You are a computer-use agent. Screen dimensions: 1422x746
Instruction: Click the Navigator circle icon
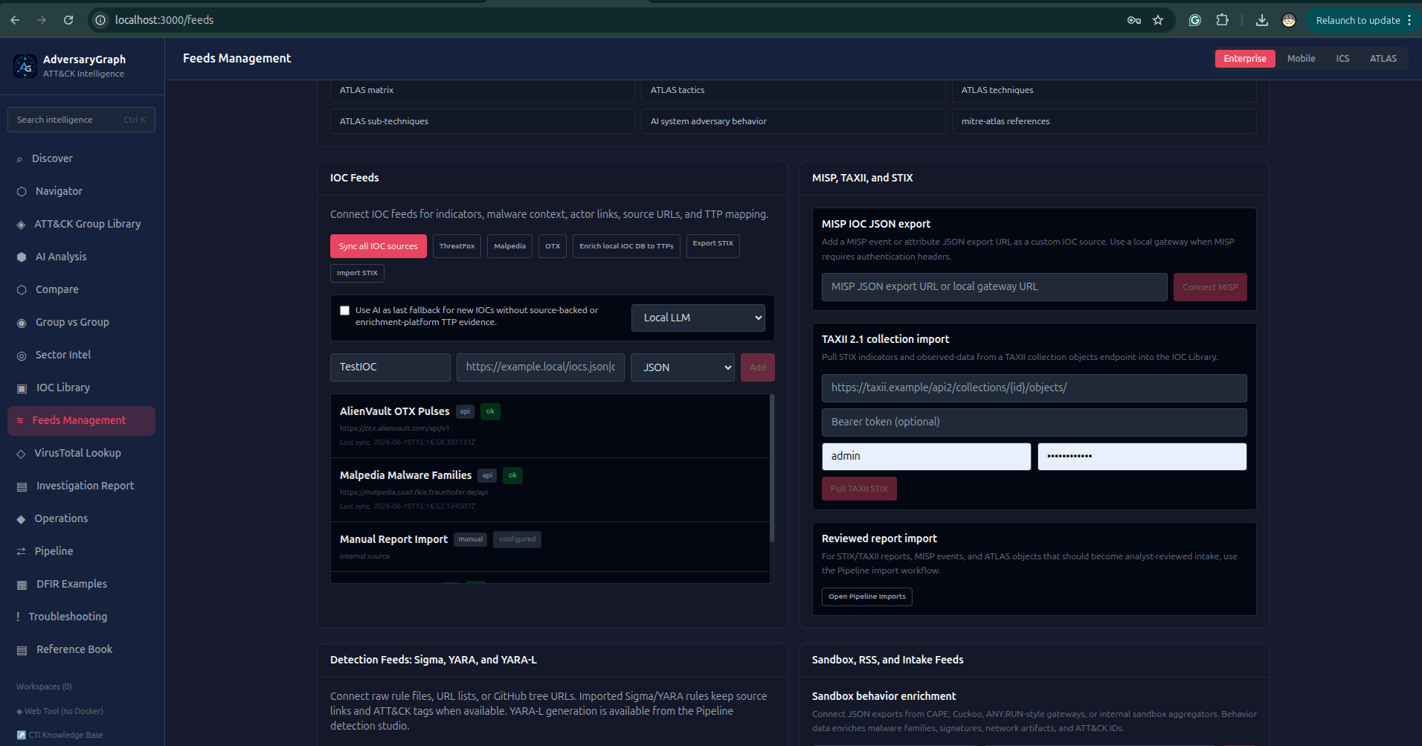(x=22, y=192)
